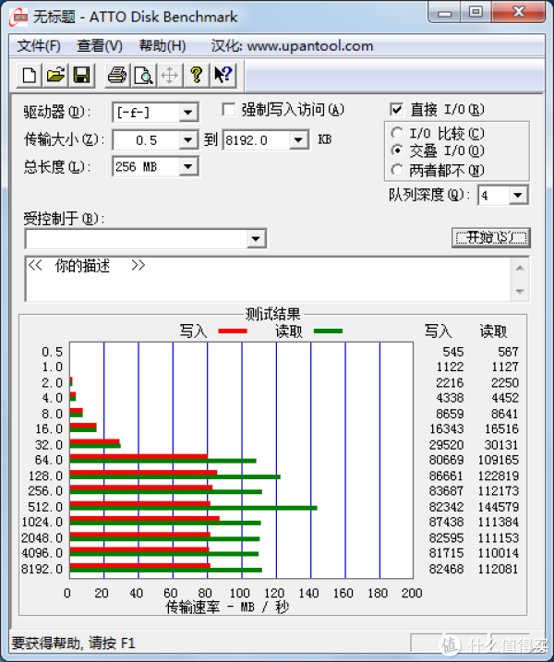The width and height of the screenshot is (554, 662).
Task: Select I/O Compare radio button
Action: (397, 133)
